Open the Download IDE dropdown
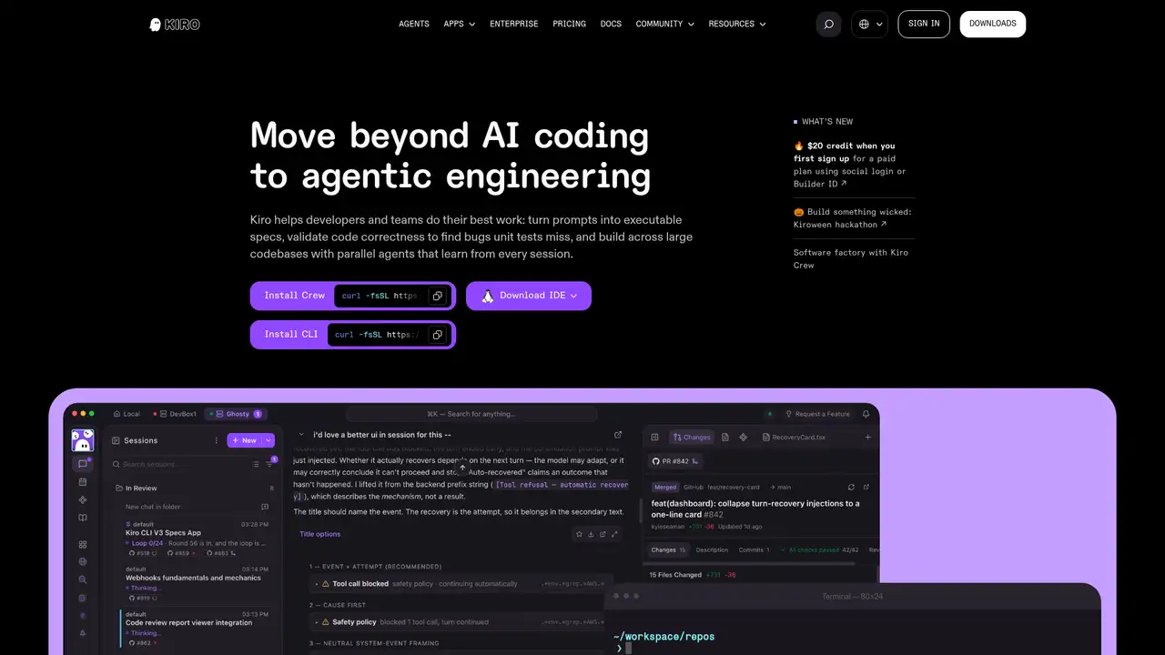 point(529,296)
